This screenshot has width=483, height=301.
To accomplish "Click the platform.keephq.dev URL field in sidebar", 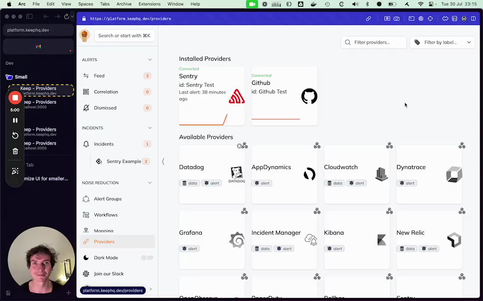I will [38, 30].
